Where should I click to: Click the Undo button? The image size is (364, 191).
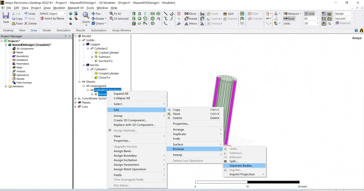click(30, 14)
